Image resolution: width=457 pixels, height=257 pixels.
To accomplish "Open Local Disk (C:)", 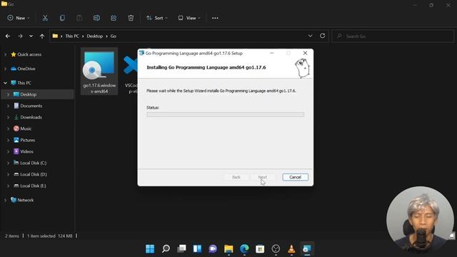I will click(34, 163).
